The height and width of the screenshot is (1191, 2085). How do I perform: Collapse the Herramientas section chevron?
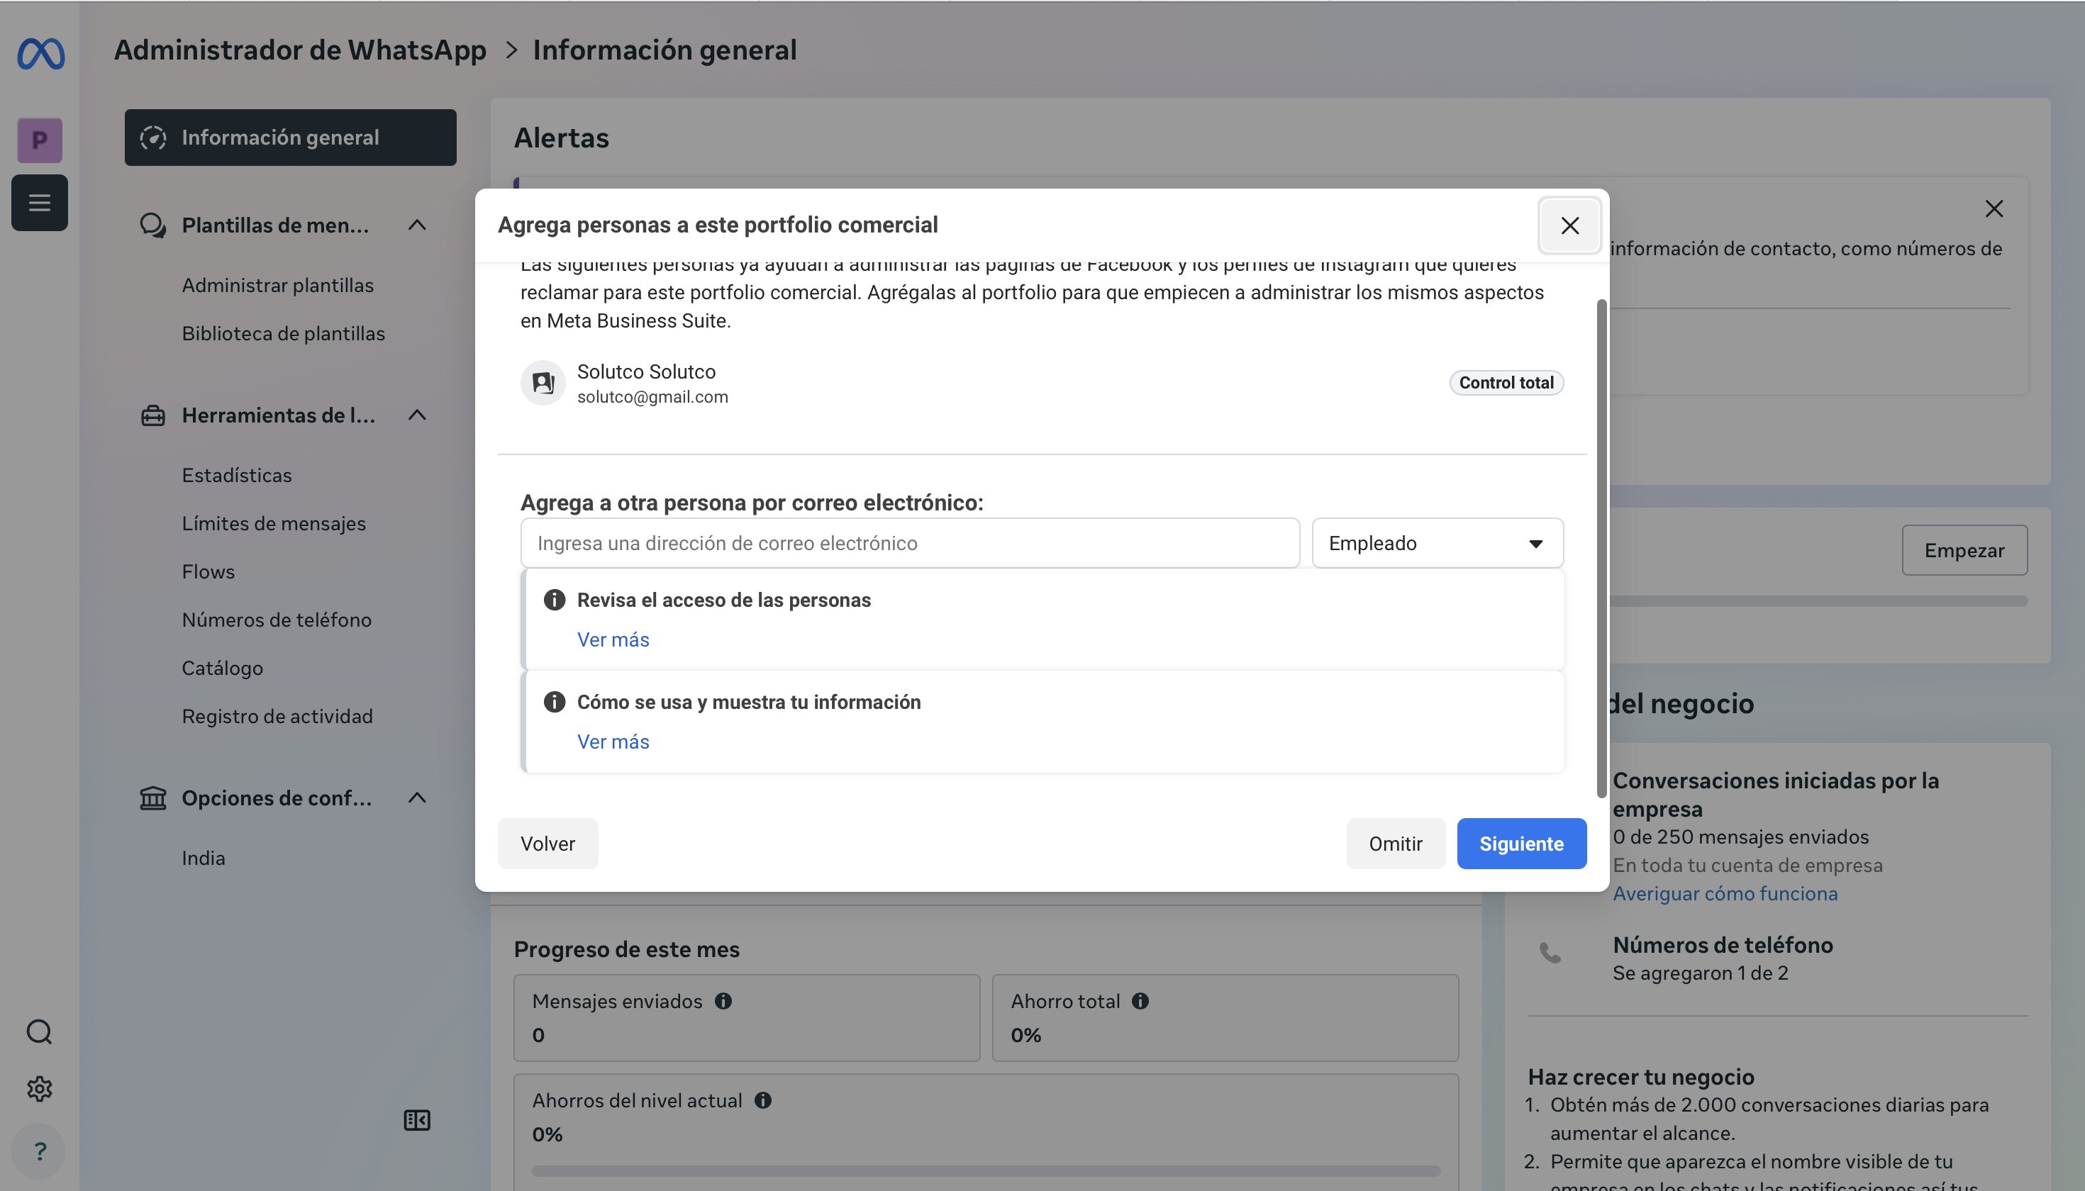tap(416, 415)
